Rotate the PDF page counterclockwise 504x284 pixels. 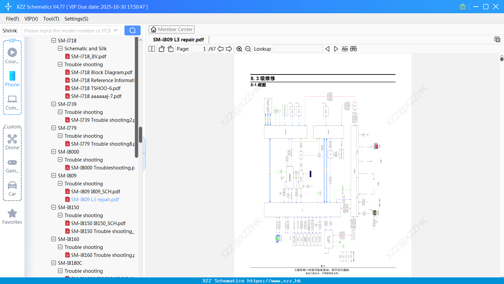161,49
